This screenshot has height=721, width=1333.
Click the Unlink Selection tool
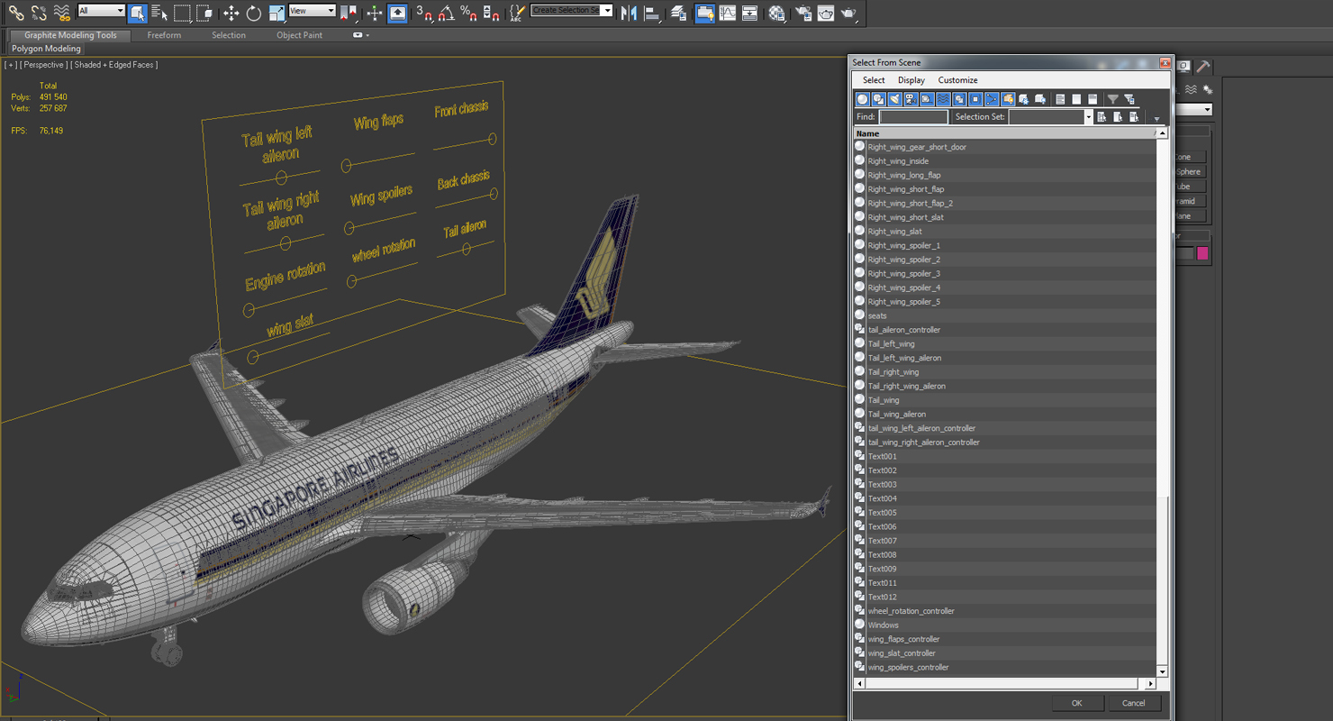[x=39, y=13]
